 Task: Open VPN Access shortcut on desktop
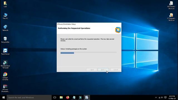[x=171, y=5]
